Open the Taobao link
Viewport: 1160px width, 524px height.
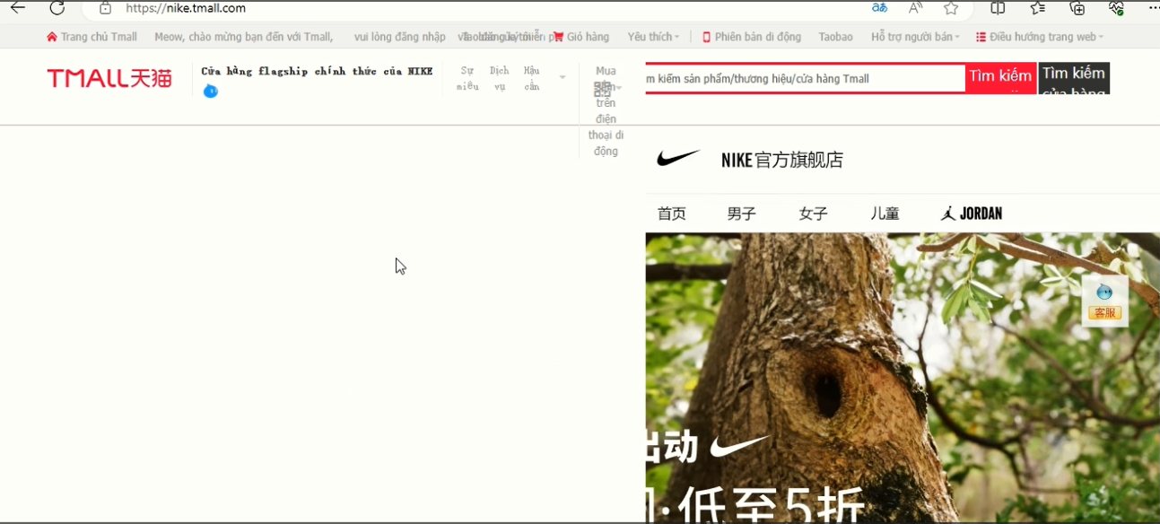point(835,37)
